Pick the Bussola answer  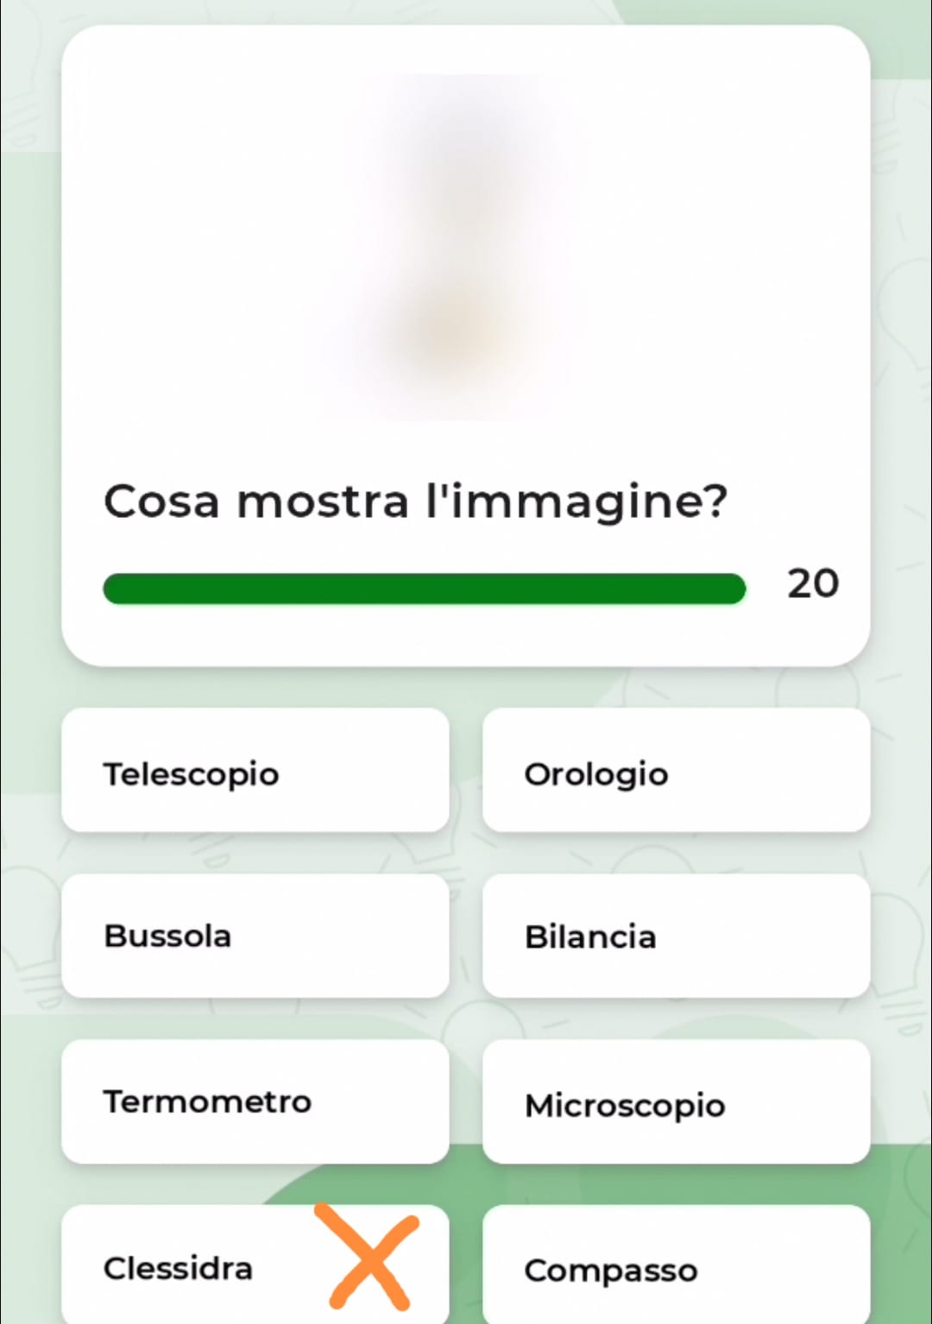point(255,936)
